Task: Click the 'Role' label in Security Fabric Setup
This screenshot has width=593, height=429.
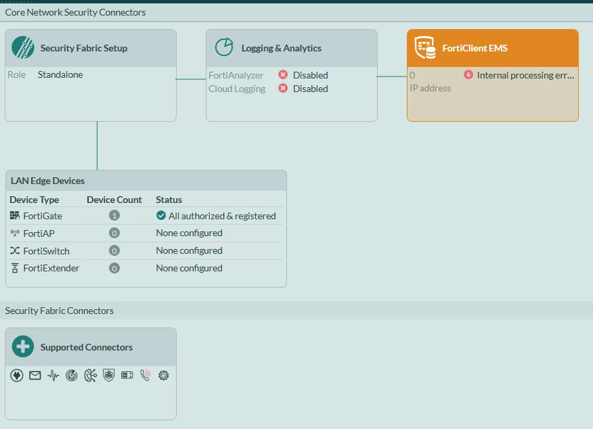Action: [x=17, y=74]
